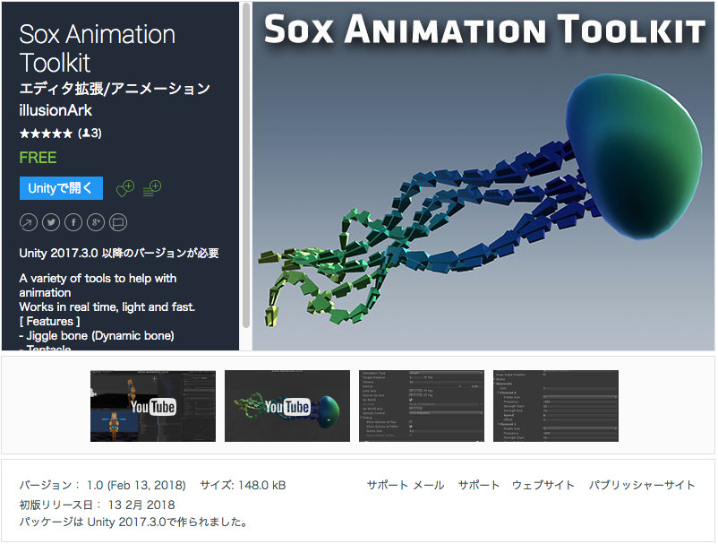Open サポート メール link
The image size is (718, 544).
406,485
